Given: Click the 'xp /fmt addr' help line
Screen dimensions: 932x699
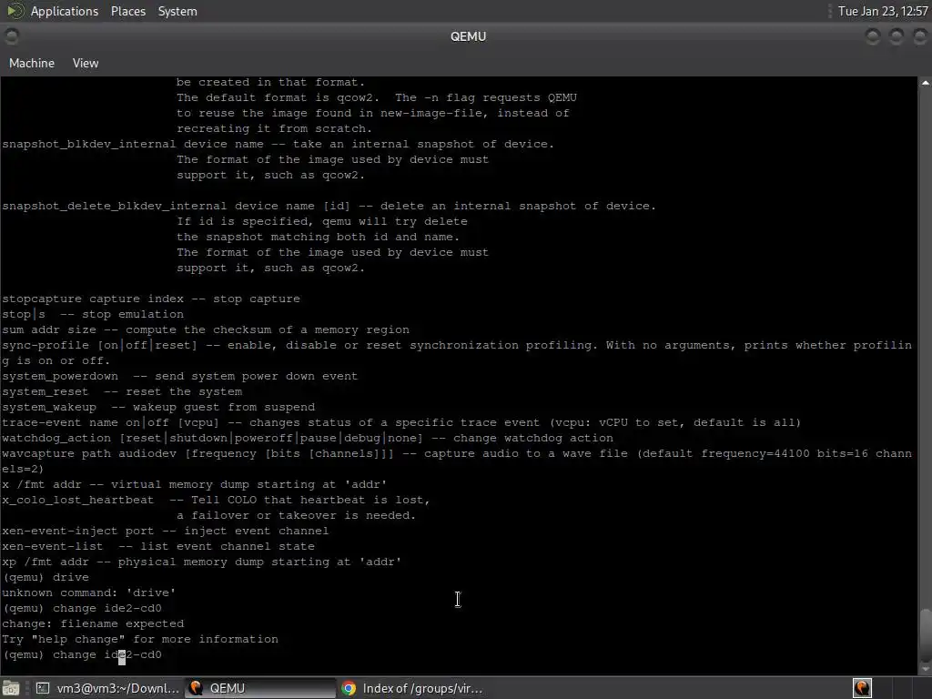Looking at the screenshot, I should pos(201,562).
